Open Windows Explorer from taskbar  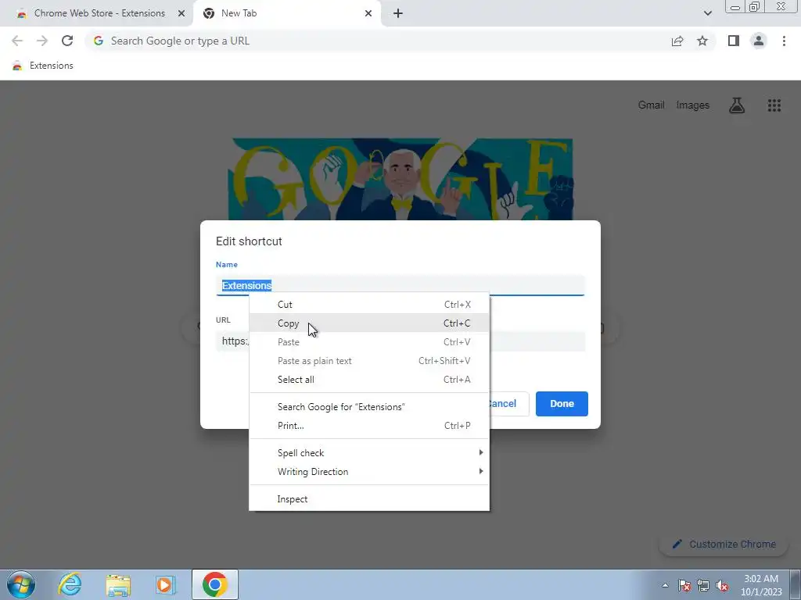118,584
